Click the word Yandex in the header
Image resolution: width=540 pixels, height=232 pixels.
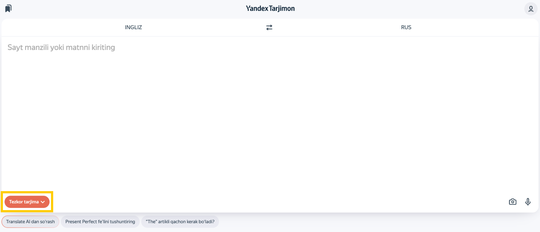click(257, 8)
